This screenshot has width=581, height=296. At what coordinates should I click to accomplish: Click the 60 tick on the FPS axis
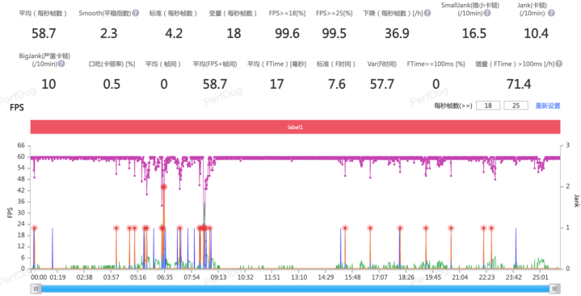(x=21, y=156)
